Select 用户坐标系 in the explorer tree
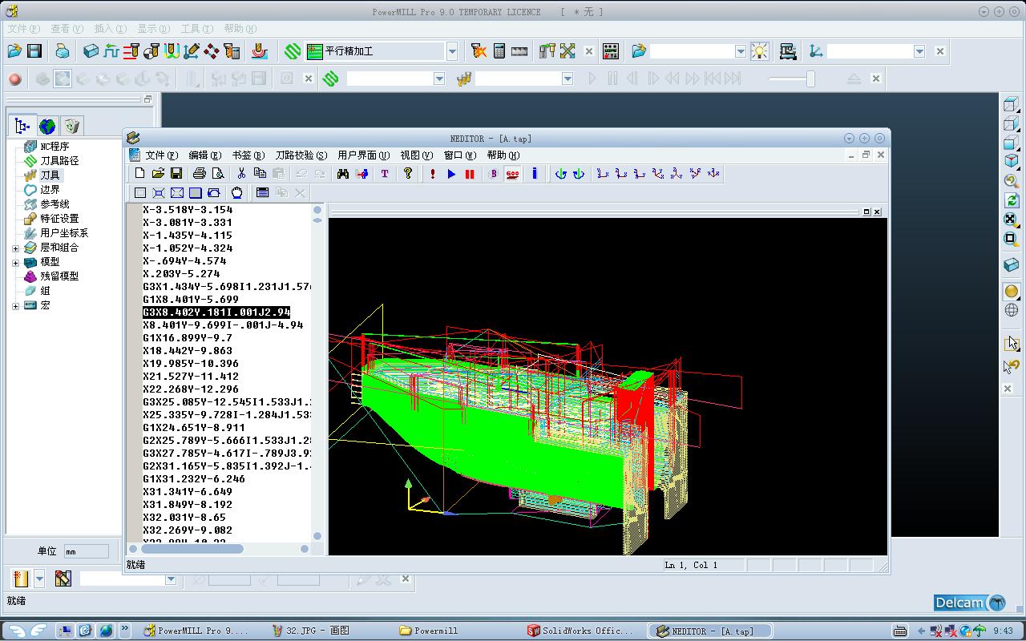Viewport: 1026px width, 641px height. [x=64, y=233]
